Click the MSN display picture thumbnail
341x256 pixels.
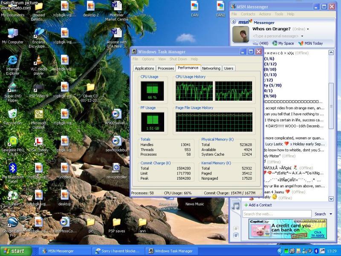[x=240, y=35]
